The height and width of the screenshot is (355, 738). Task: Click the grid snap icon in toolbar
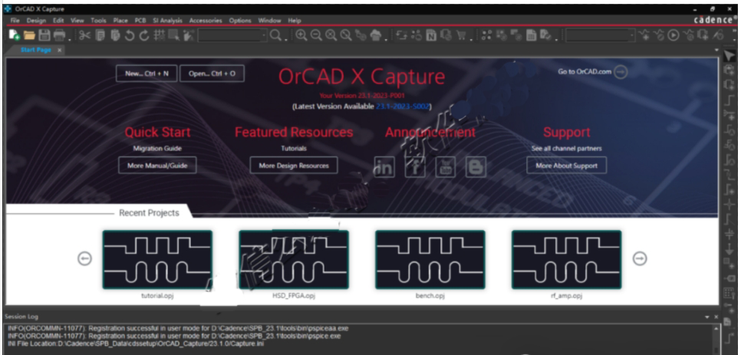pyautogui.click(x=159, y=35)
